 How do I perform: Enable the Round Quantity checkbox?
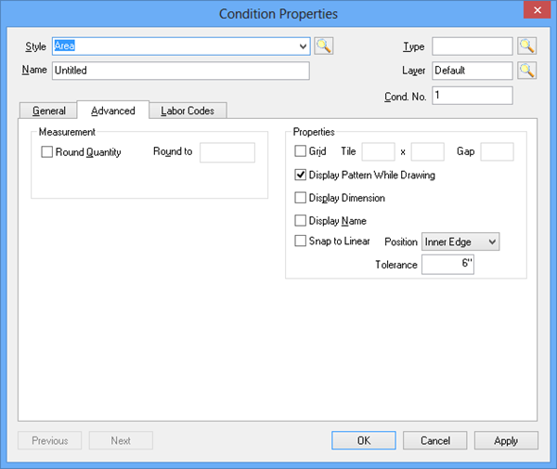pos(47,151)
